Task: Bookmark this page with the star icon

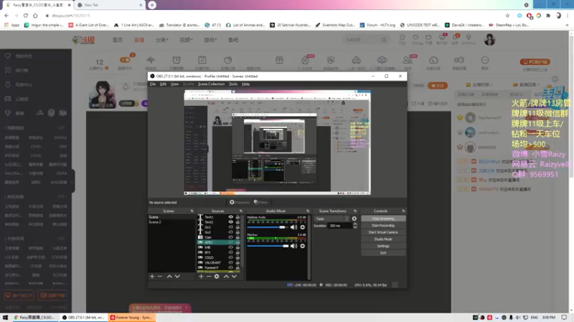Action: pyautogui.click(x=507, y=16)
